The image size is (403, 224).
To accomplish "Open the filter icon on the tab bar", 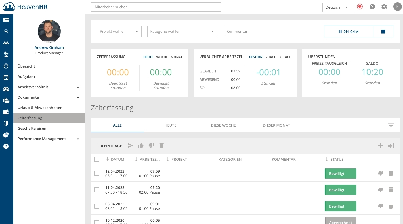I will point(391,125).
